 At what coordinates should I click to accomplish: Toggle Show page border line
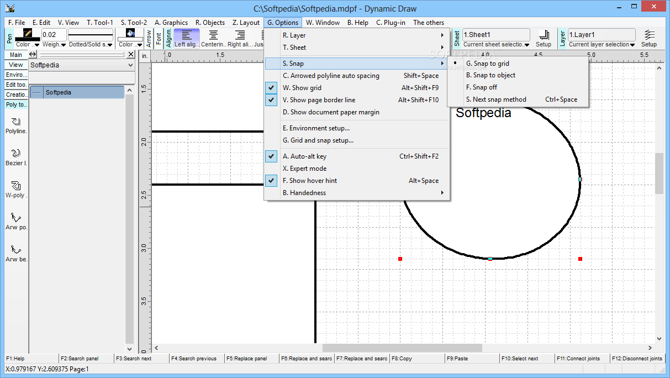[357, 100]
